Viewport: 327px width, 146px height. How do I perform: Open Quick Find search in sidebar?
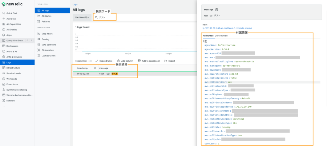coord(12,13)
